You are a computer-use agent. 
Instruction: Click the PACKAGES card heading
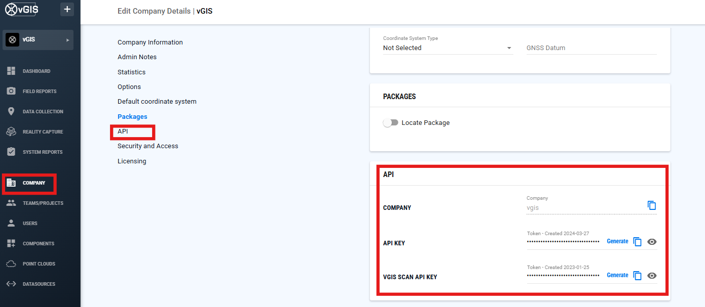pos(399,96)
